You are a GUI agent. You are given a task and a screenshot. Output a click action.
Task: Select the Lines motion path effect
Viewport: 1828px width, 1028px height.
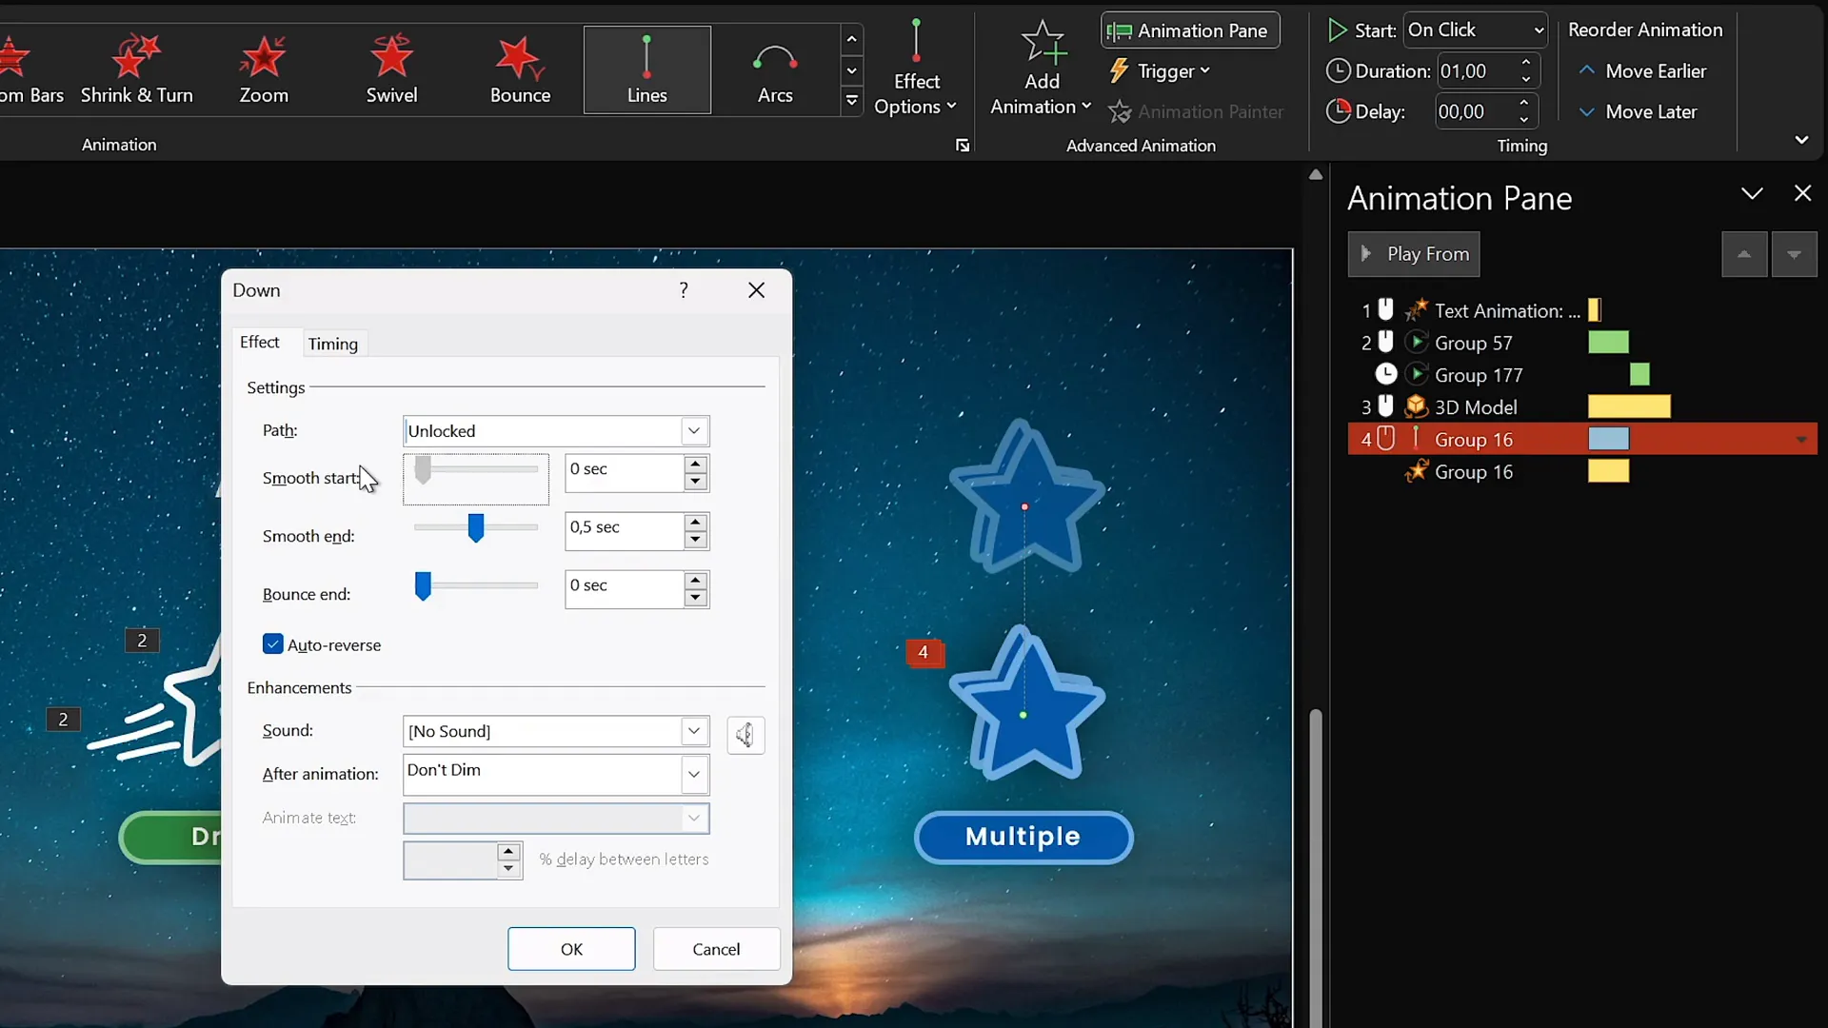pos(647,69)
